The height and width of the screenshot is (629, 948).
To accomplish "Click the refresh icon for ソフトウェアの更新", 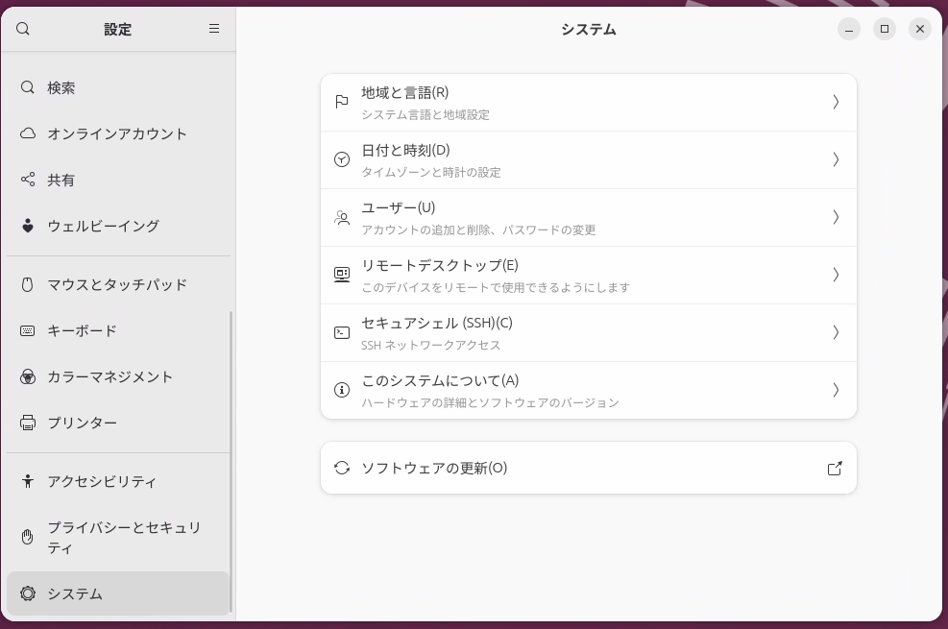I will (x=342, y=468).
